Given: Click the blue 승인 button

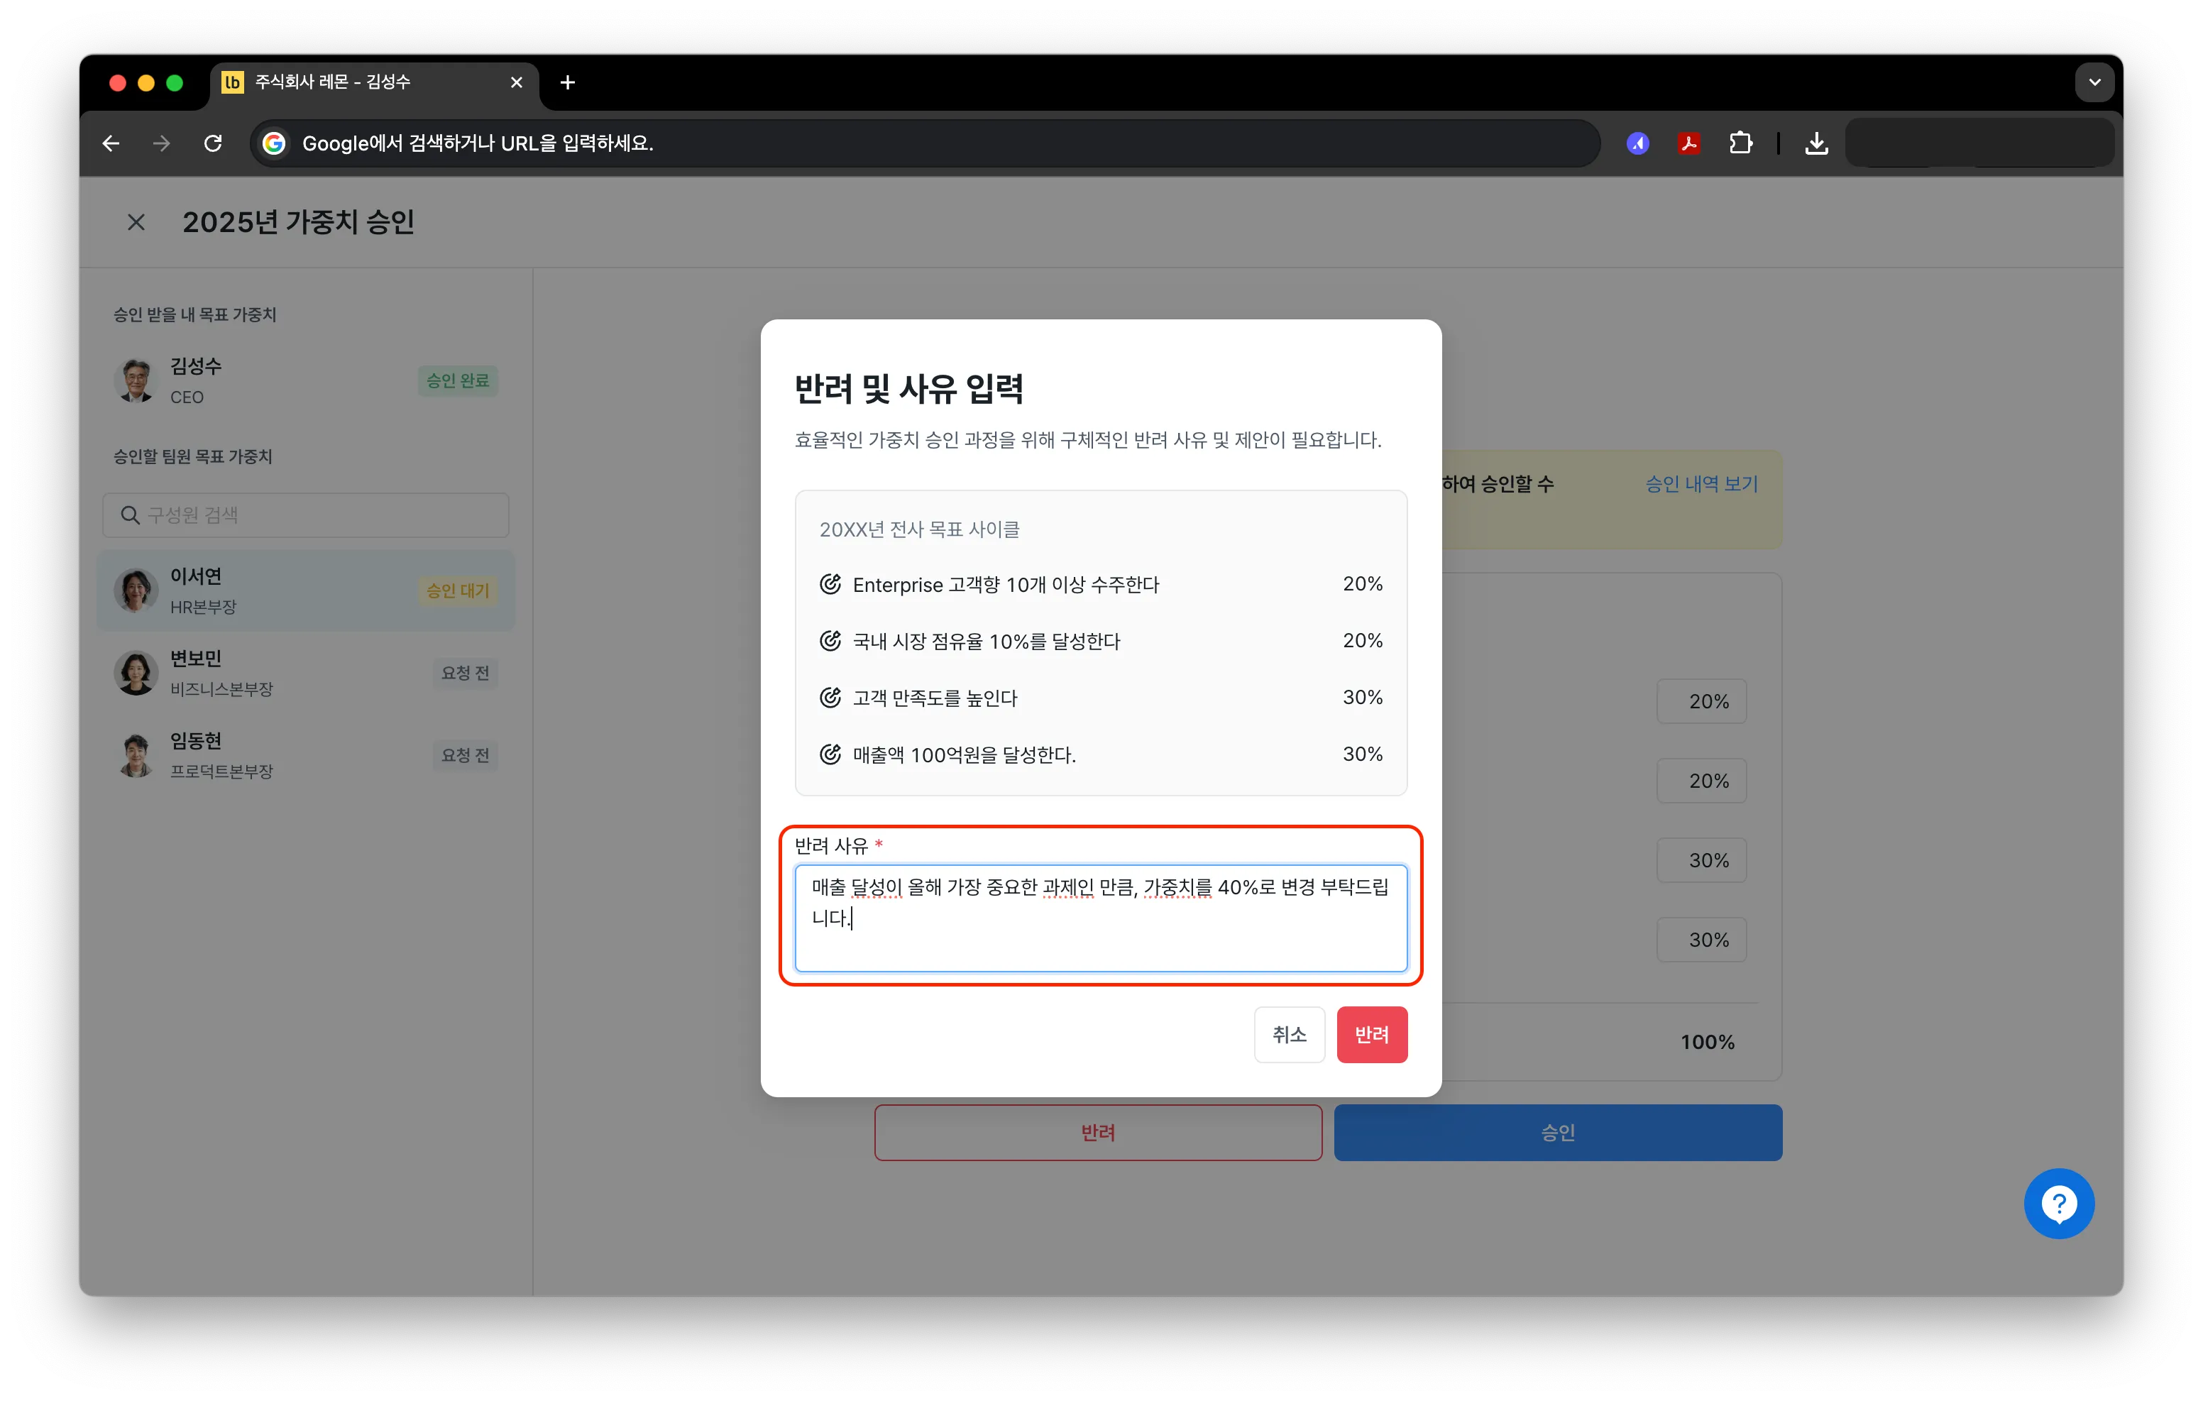Looking at the screenshot, I should point(1558,1133).
